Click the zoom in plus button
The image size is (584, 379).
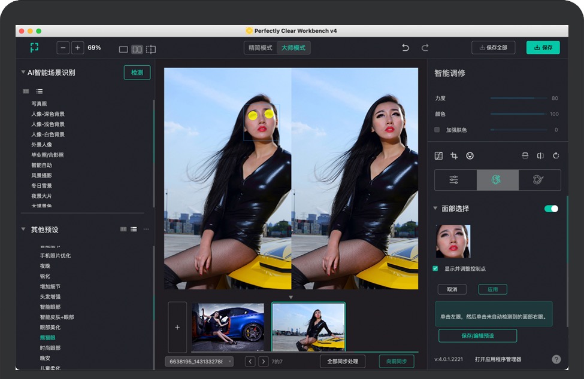tap(78, 48)
